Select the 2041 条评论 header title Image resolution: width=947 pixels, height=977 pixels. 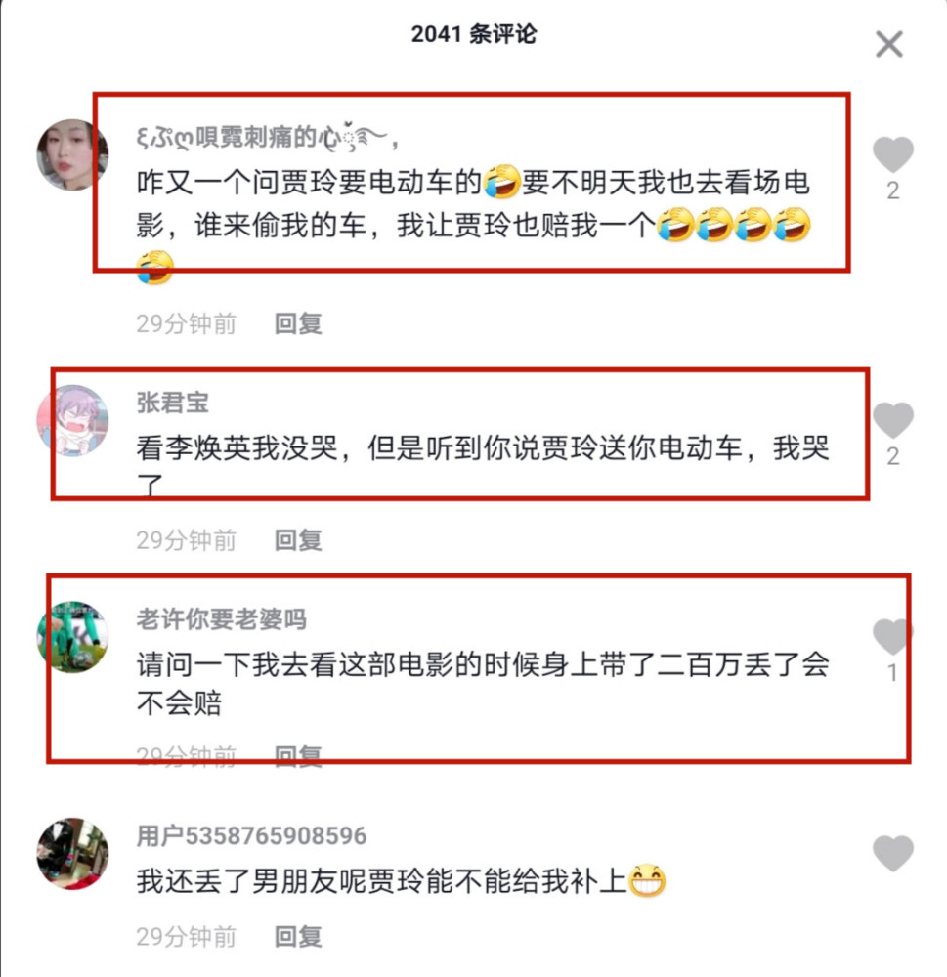point(474,33)
